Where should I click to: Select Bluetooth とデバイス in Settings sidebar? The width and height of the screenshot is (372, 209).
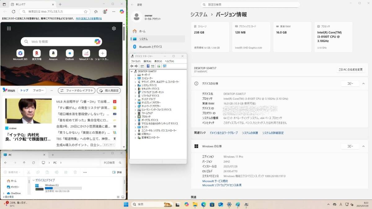click(x=158, y=47)
